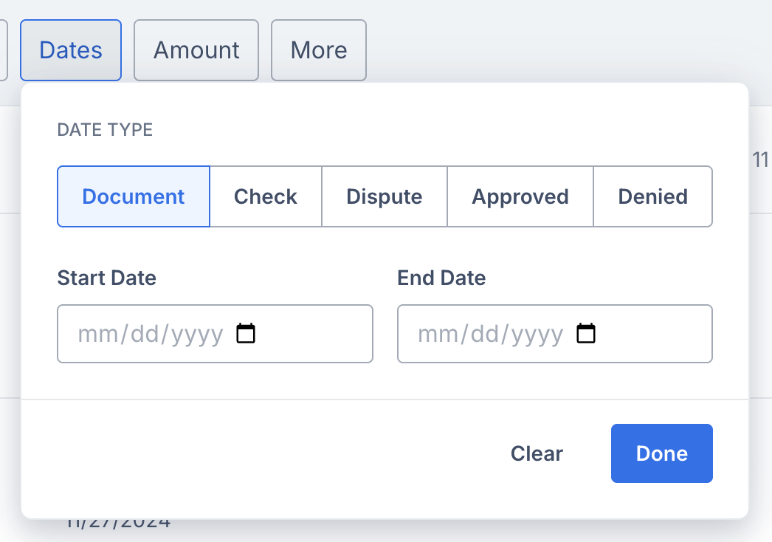This screenshot has width=772, height=542.
Task: Expand the More filters dropdown
Action: click(319, 50)
